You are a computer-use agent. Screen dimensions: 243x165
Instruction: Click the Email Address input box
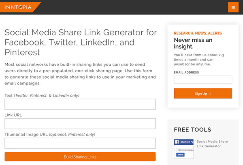point(203,80)
